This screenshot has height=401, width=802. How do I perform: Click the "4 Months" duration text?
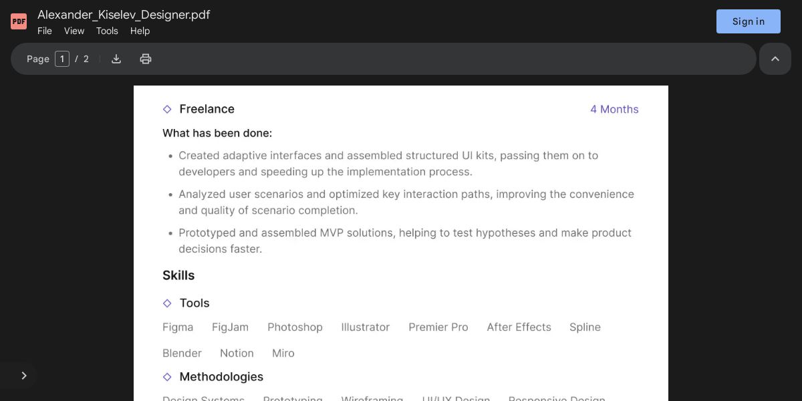(614, 109)
